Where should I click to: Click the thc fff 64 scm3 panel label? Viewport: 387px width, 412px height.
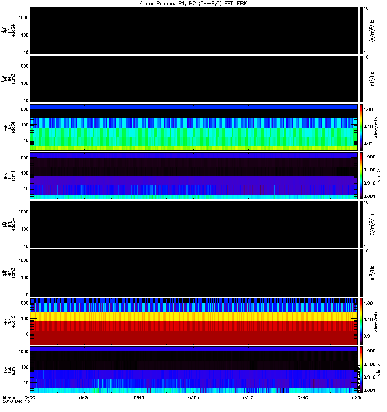click(8, 273)
